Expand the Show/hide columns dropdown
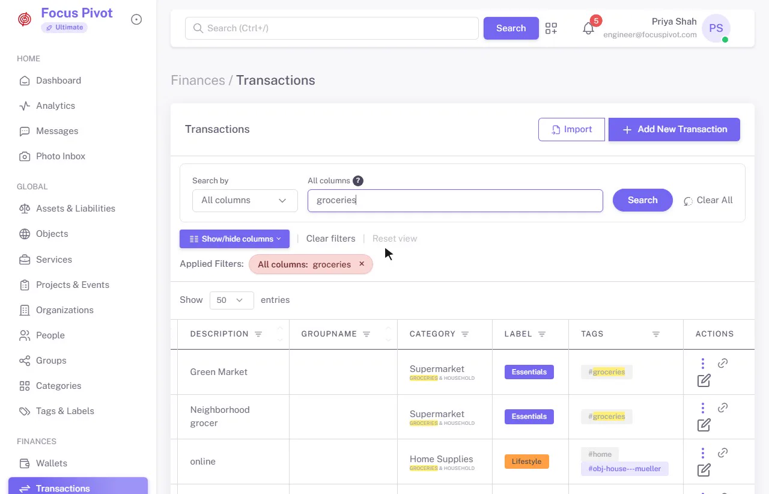This screenshot has height=494, width=769. (x=234, y=239)
